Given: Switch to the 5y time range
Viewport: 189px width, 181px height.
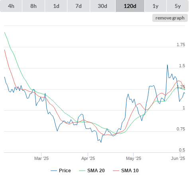Looking at the screenshot, I should (177, 6).
